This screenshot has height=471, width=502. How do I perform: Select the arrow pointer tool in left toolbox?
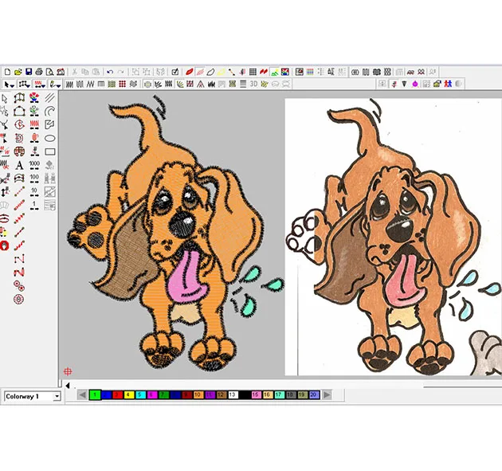tap(6, 98)
